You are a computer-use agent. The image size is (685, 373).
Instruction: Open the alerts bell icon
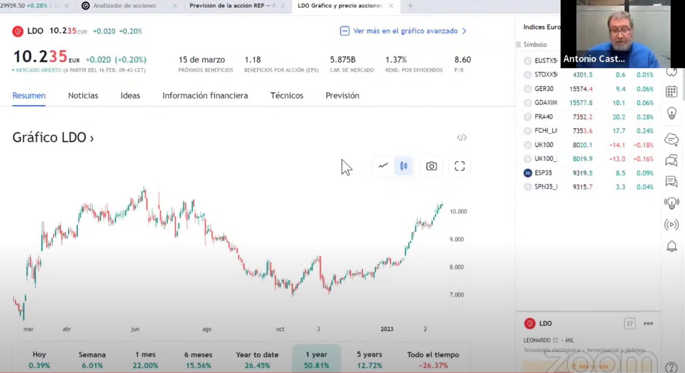pyautogui.click(x=672, y=246)
